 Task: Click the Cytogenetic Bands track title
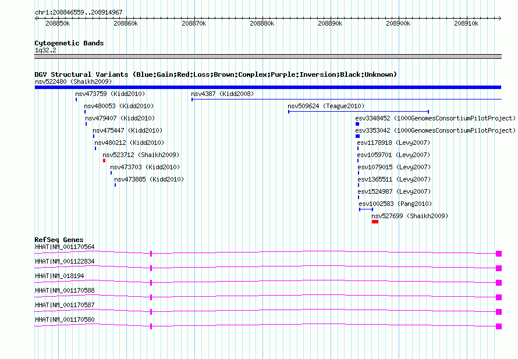(x=69, y=43)
